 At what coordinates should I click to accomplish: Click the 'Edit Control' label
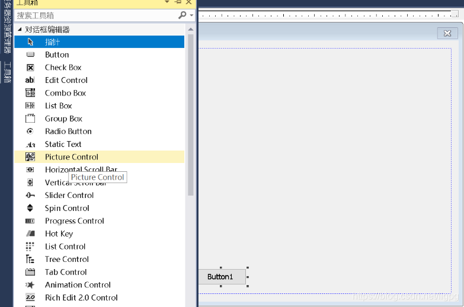pos(66,80)
